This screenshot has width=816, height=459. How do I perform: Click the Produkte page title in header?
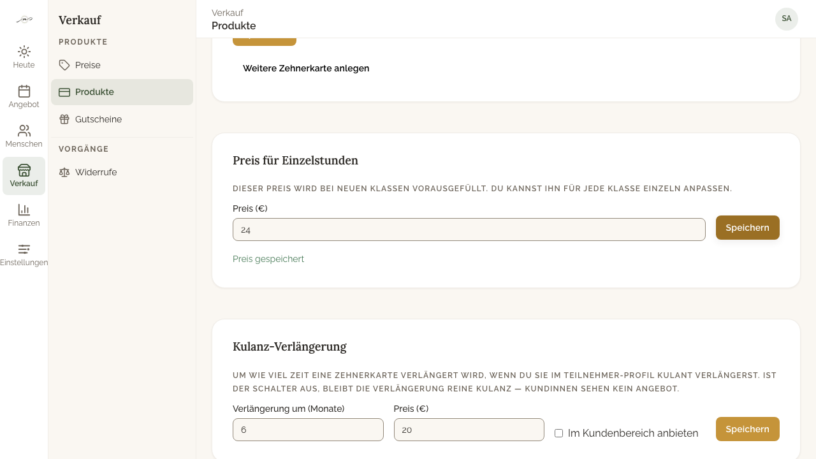click(234, 26)
